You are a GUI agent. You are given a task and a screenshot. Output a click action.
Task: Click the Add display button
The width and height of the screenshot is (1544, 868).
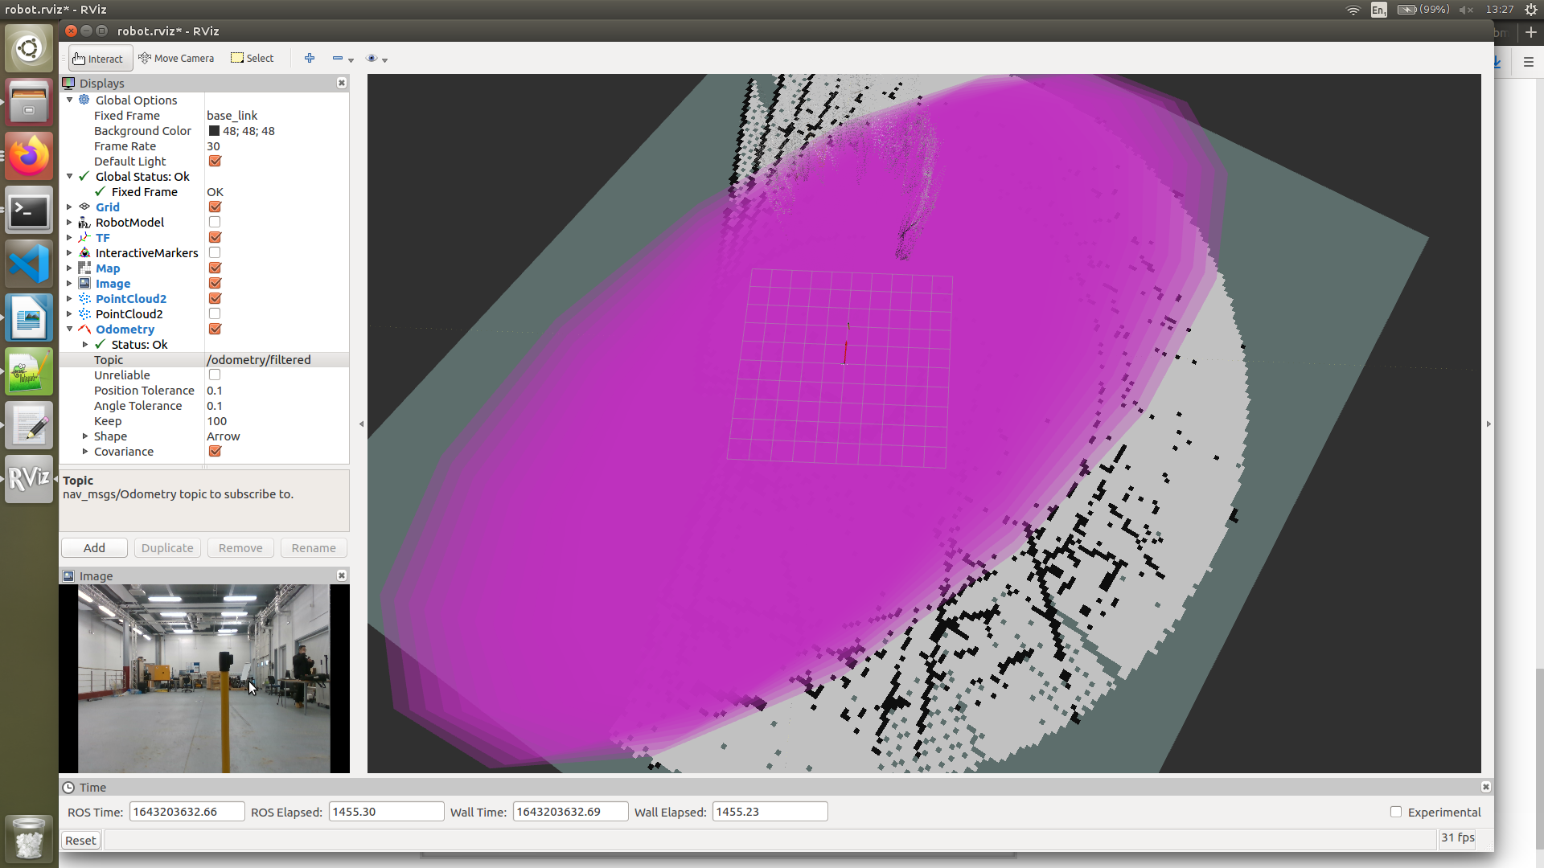(94, 547)
